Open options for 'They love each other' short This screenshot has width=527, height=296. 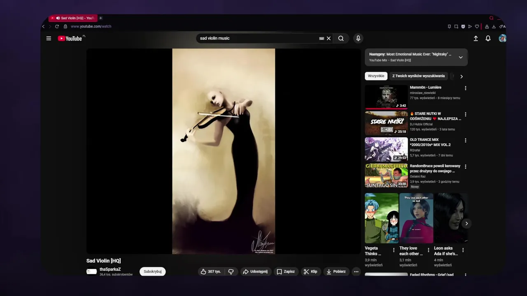click(428, 250)
